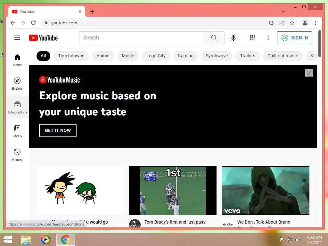This screenshot has height=246, width=328.
Task: Click Chrome icon in taskbar
Action: coord(65,240)
